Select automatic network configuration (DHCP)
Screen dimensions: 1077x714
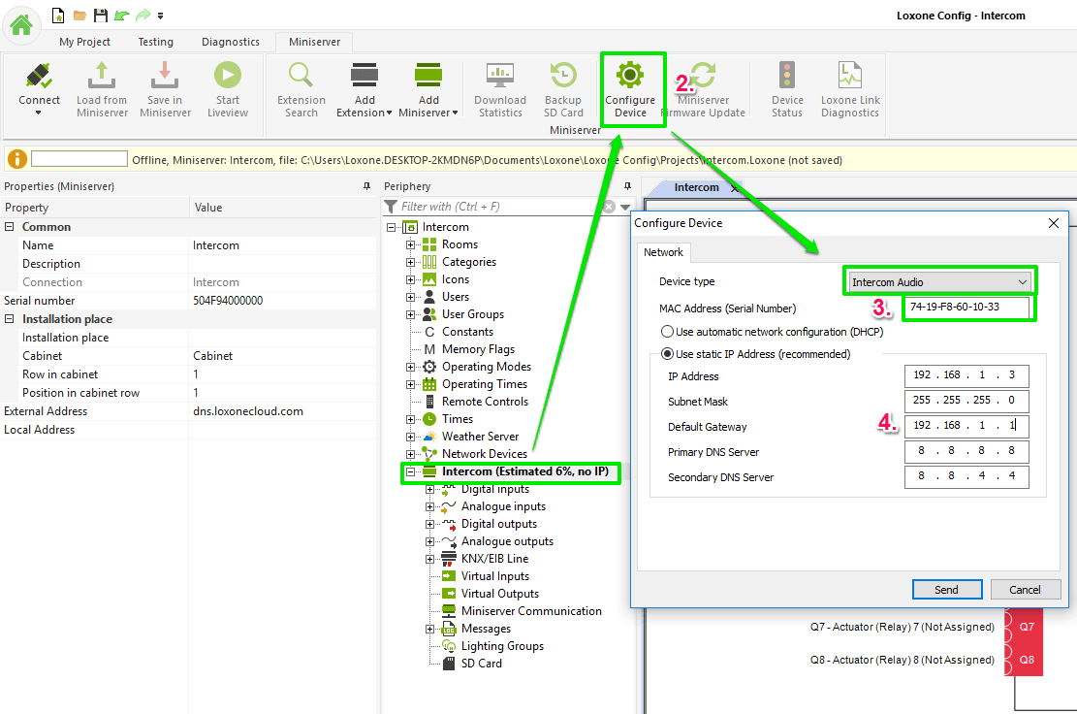[668, 332]
